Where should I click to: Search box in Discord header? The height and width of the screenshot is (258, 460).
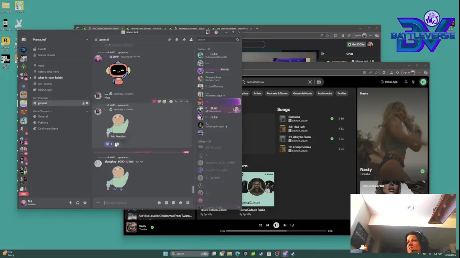pyautogui.click(x=218, y=39)
